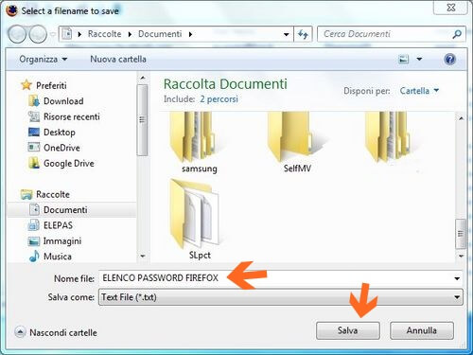Click sidebar scrollbar up arrow
This screenshot has width=473, height=355.
point(143,78)
